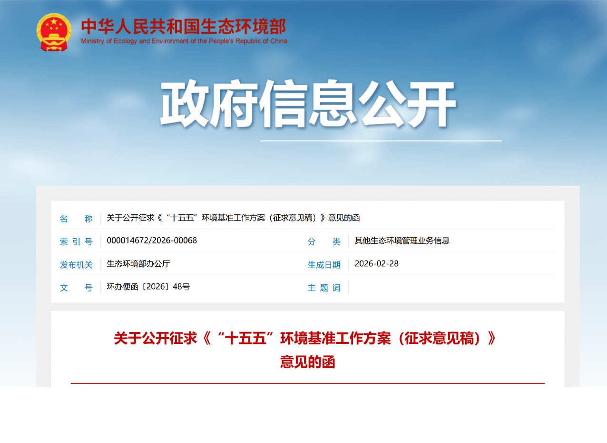Image resolution: width=607 pixels, height=443 pixels.
Task: Select the 生成日期 field label
Action: [324, 264]
